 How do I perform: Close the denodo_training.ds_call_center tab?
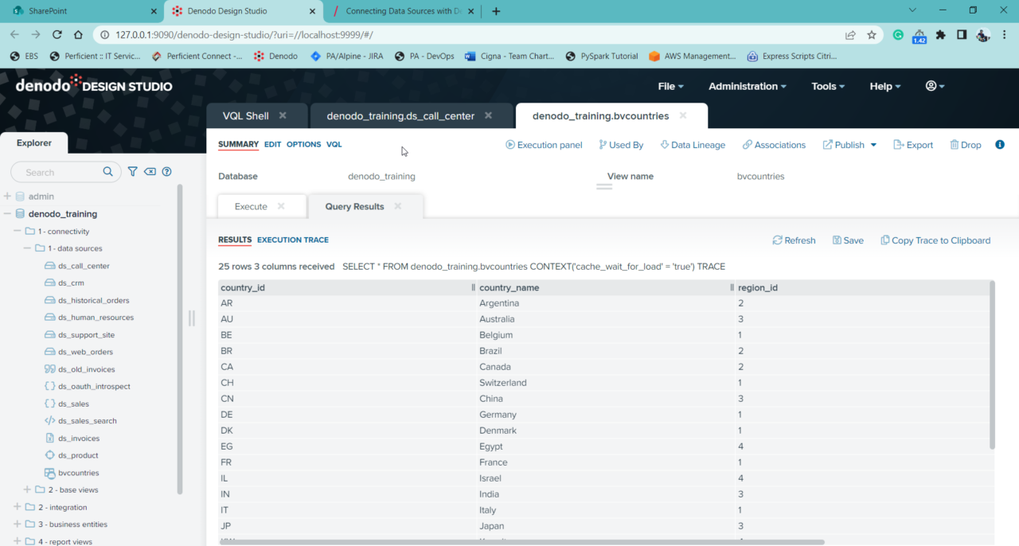click(488, 115)
